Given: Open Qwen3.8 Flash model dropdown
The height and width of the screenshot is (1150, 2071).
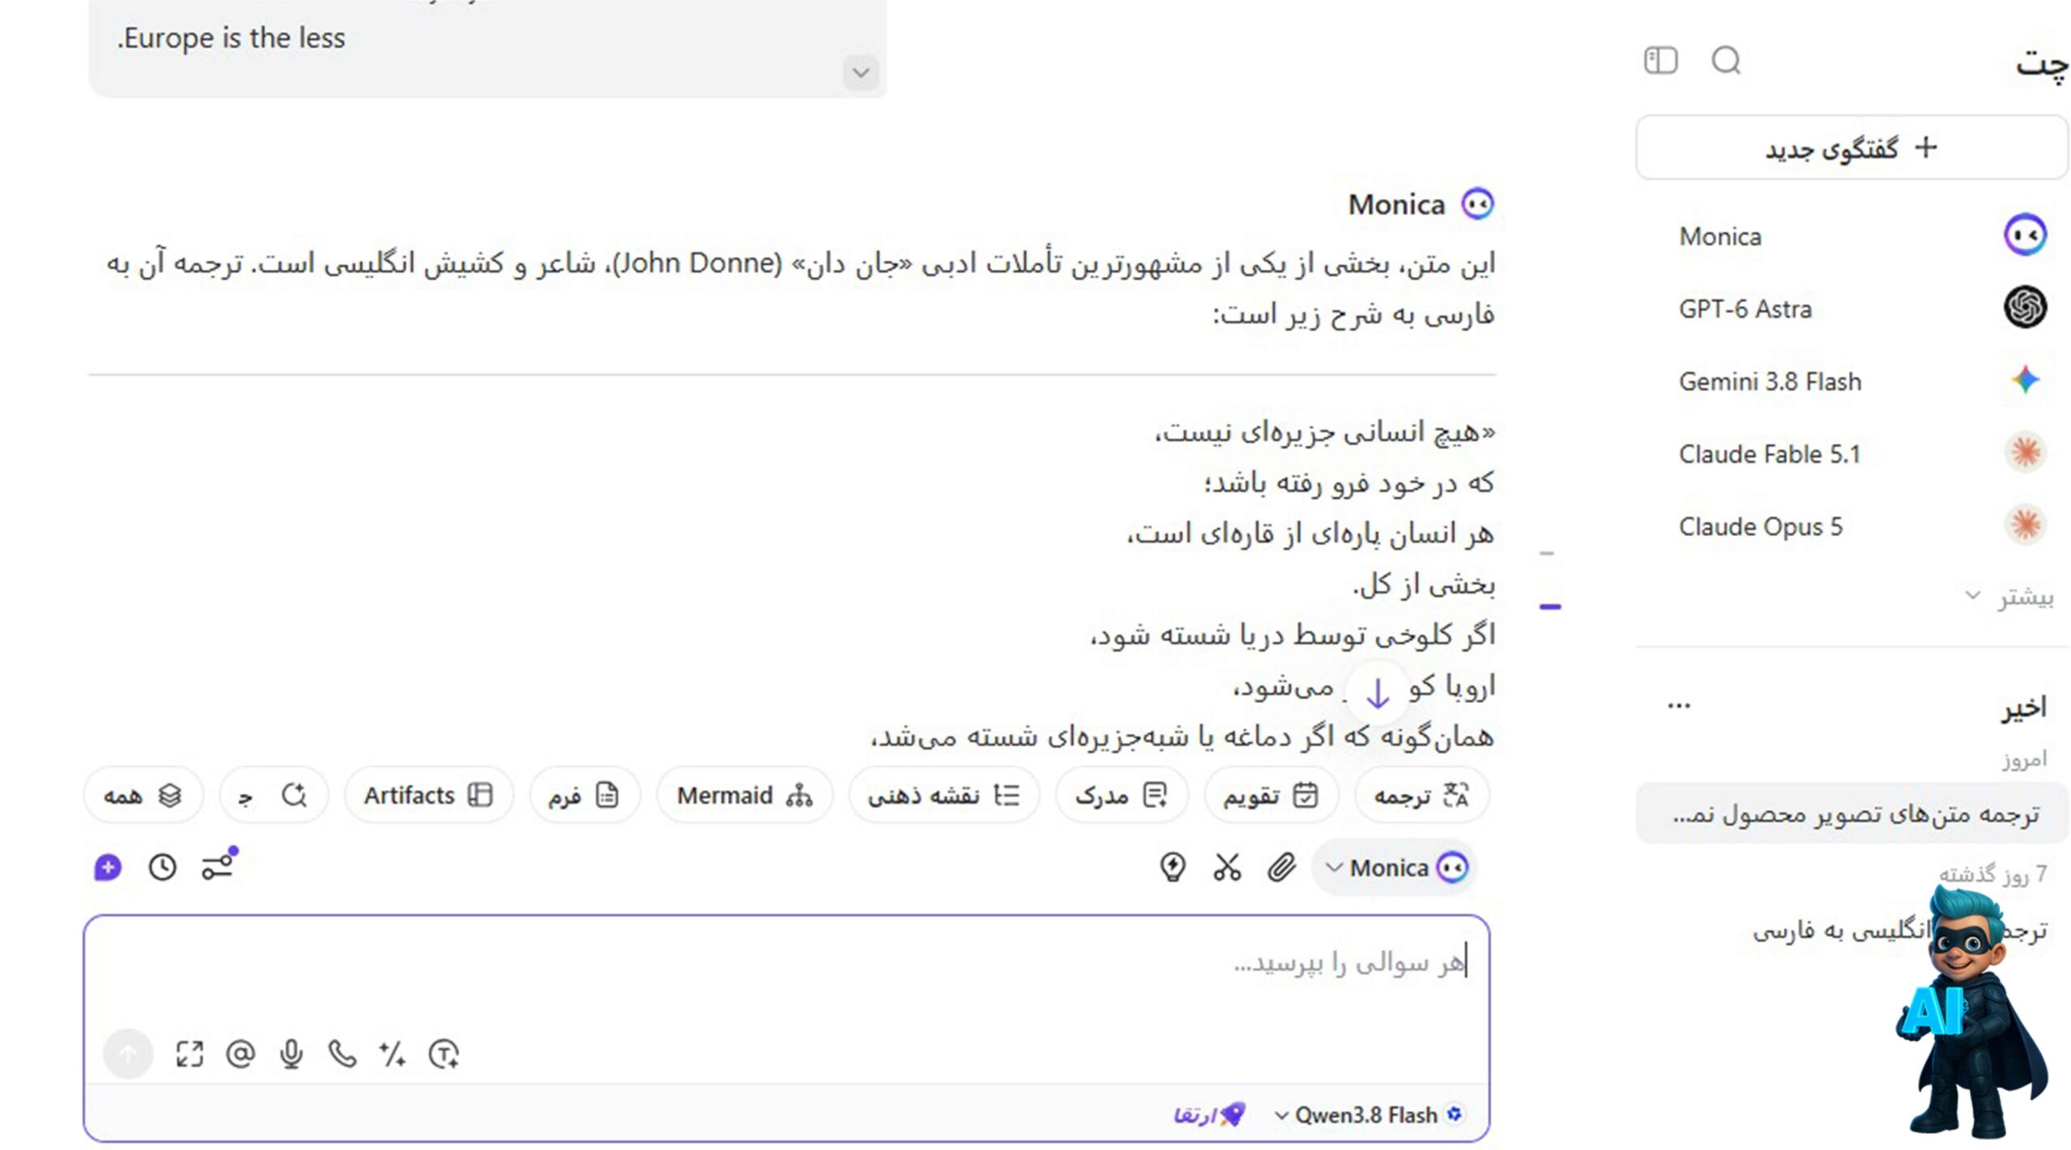Looking at the screenshot, I should [1370, 1115].
